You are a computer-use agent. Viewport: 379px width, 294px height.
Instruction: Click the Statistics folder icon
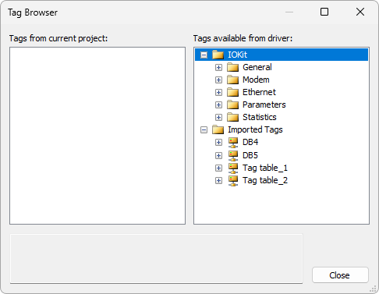click(232, 117)
